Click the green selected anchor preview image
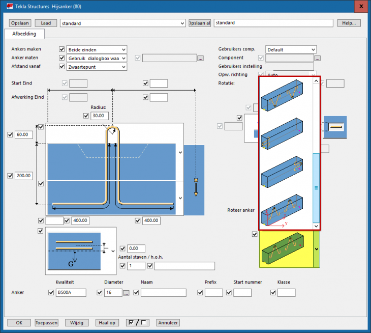The width and height of the screenshot is (371, 333). (282, 249)
